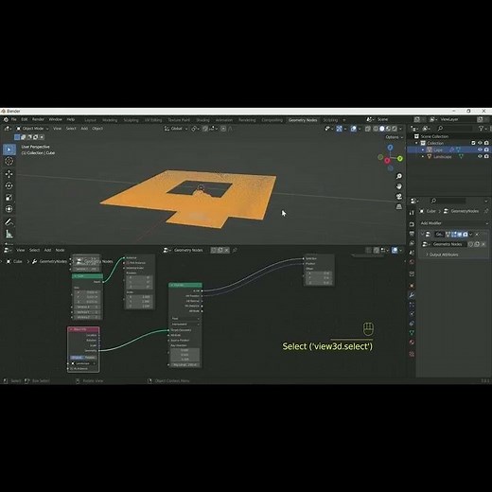Click the outliner filter funnel icon

point(481,129)
